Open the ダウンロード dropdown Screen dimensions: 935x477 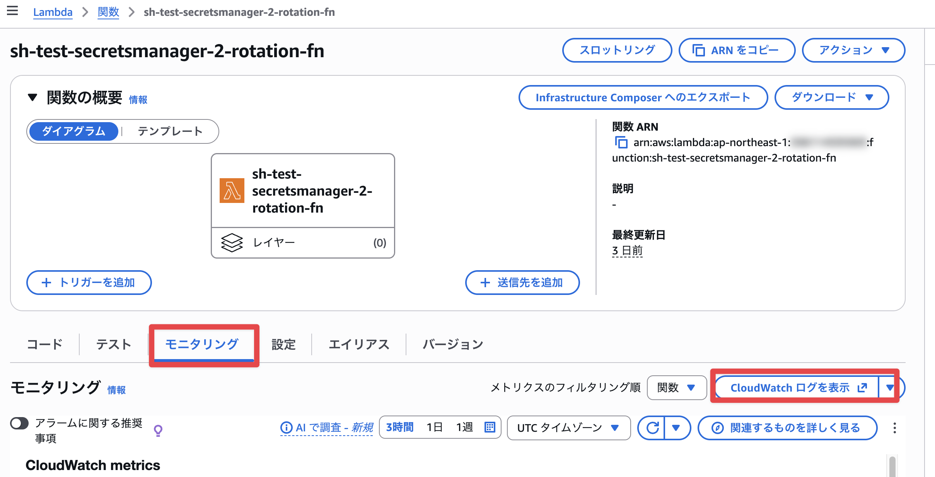(x=832, y=97)
